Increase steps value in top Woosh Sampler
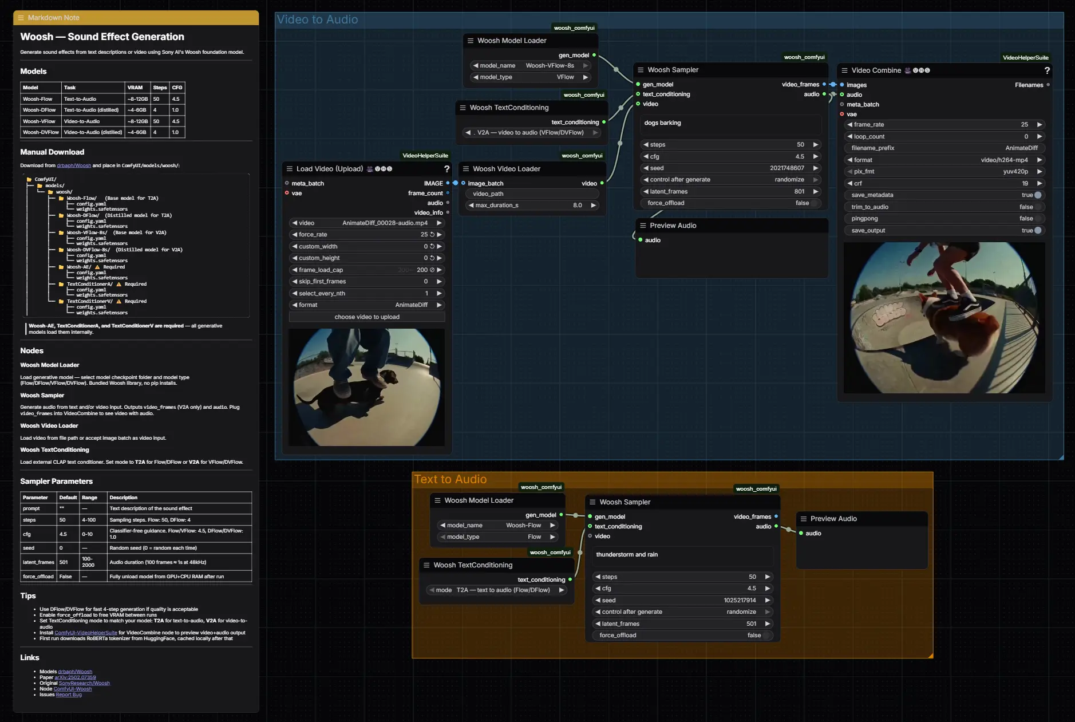 (816, 145)
